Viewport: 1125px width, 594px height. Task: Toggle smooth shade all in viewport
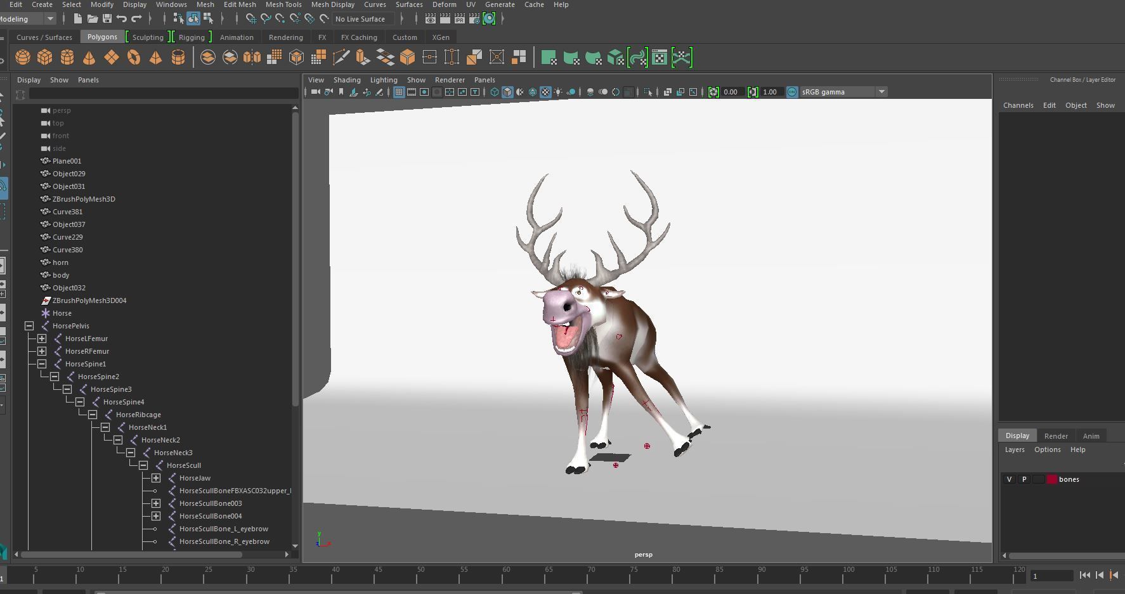(507, 92)
